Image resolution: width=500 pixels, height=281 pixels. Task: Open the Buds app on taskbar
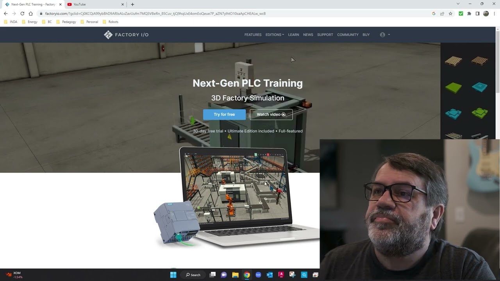click(258, 275)
